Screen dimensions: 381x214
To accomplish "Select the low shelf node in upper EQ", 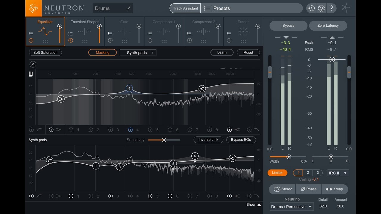I will 61,99.
